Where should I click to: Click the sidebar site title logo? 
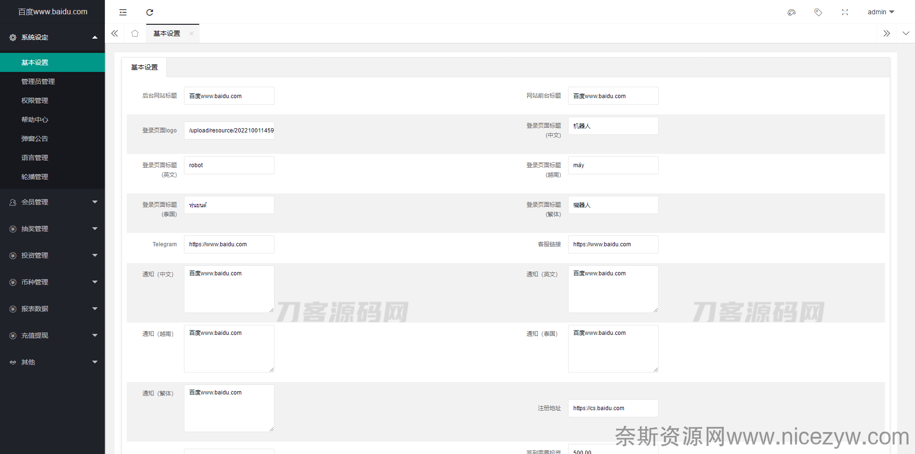point(52,12)
